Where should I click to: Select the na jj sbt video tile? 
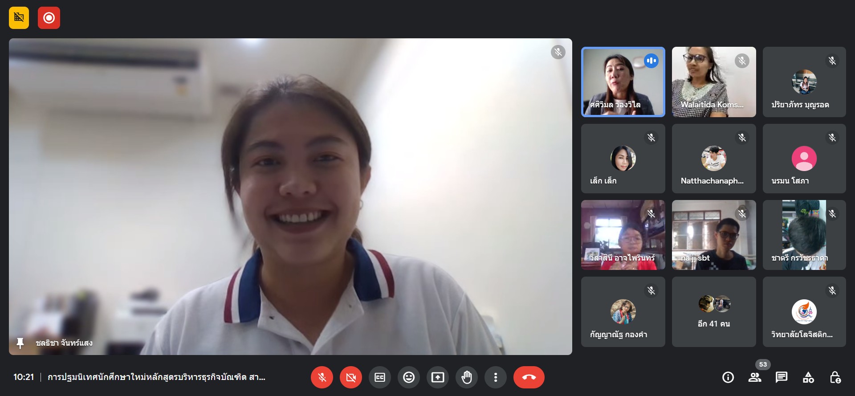(x=714, y=235)
